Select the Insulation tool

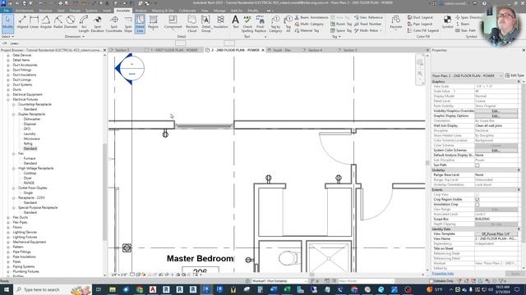(x=220, y=23)
